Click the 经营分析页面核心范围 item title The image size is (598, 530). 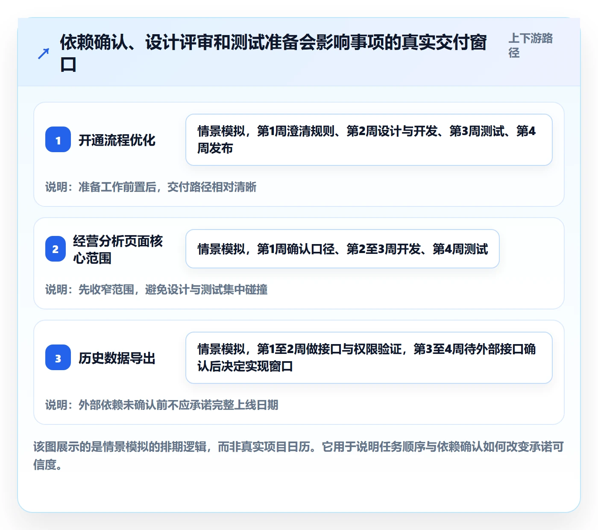(x=118, y=250)
